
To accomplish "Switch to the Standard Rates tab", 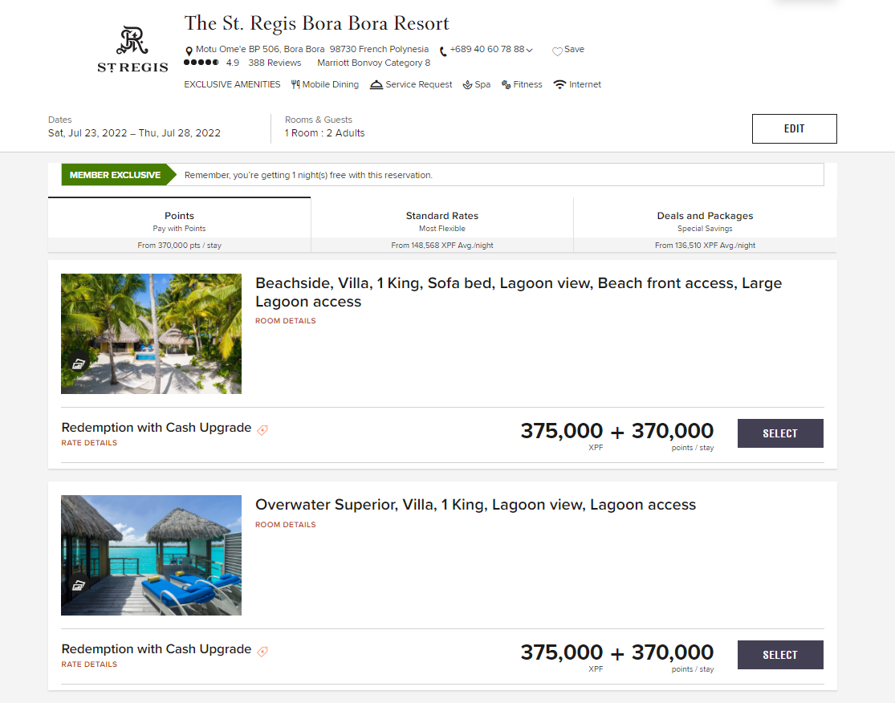I will tap(442, 222).
